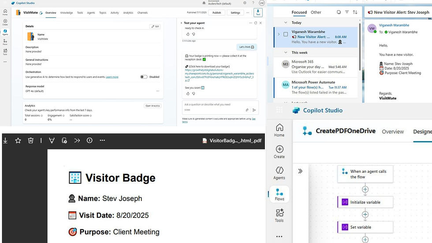Open the Test your agent three-dot menu

[250, 23]
